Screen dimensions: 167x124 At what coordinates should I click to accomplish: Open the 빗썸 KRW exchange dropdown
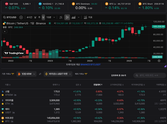click(x=26, y=74)
